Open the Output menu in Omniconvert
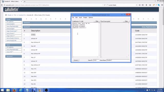The image size is (164, 92). 85,18
